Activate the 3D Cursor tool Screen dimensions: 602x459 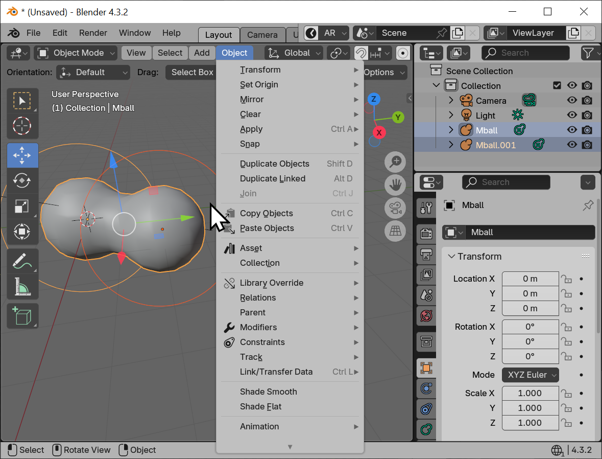(x=22, y=126)
